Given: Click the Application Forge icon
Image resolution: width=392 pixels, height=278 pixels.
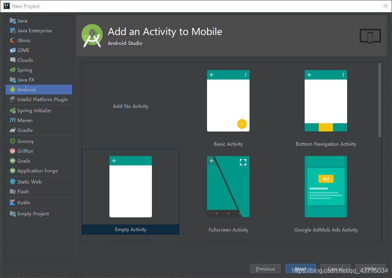Looking at the screenshot, I should point(13,171).
